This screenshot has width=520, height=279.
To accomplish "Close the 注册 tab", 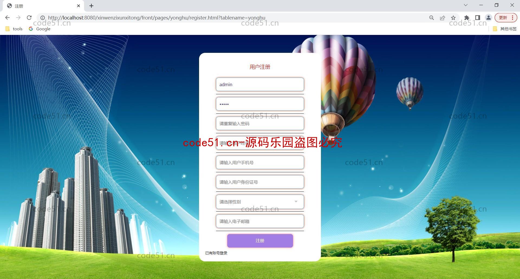I will 79,6.
